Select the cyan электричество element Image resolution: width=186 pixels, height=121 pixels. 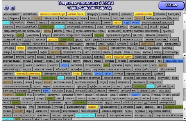[x=85, y=115]
